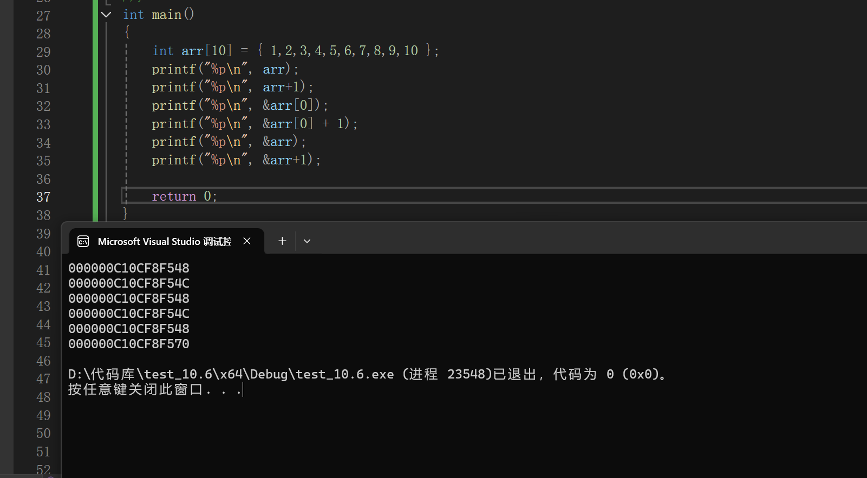Select the Microsoft Visual Studio debug console tab

167,241
